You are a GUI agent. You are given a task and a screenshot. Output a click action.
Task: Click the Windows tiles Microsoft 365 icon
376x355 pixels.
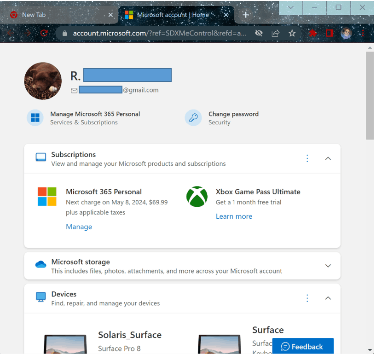tap(35, 118)
